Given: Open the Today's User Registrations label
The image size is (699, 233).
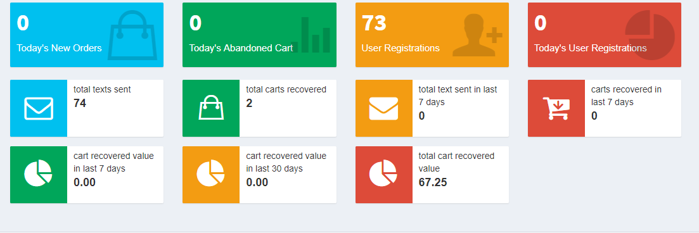Looking at the screenshot, I should coord(590,48).
